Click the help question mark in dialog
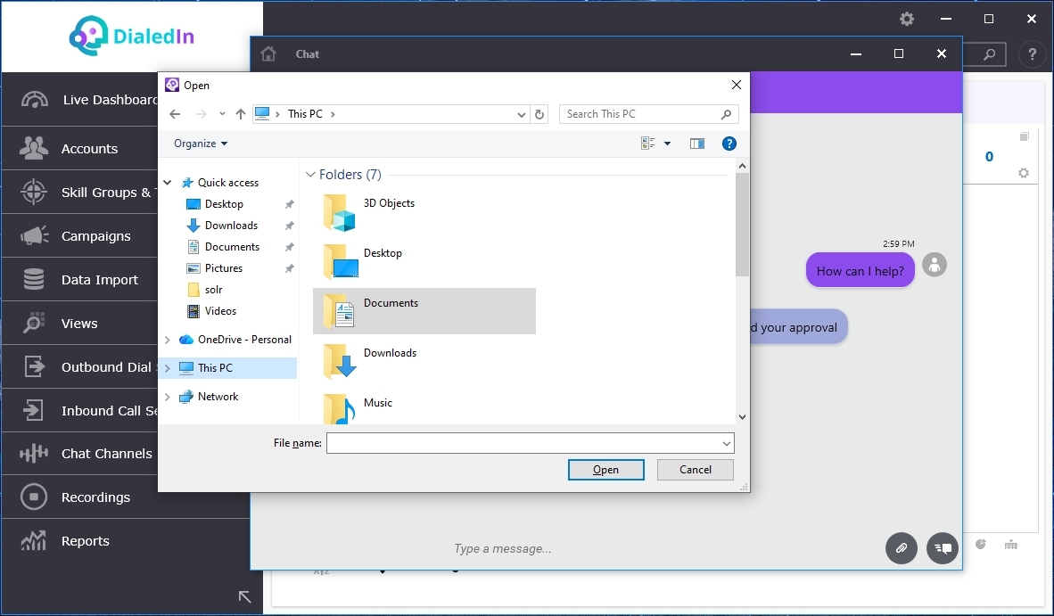Viewport: 1054px width, 616px height. [x=729, y=144]
